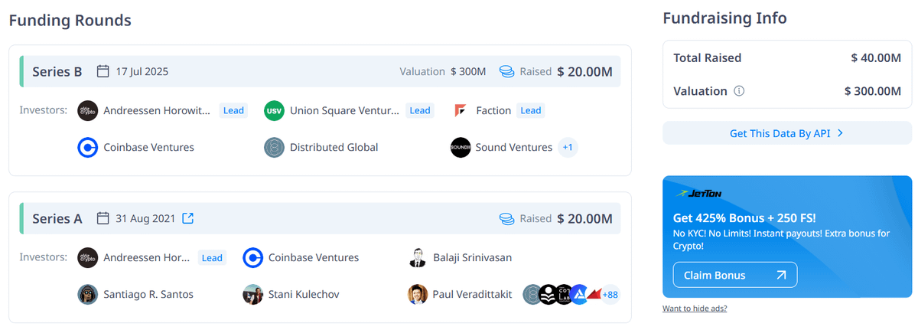918x330 pixels.
Task: Click the arrow icon in Get This Data By API
Action: (x=840, y=133)
